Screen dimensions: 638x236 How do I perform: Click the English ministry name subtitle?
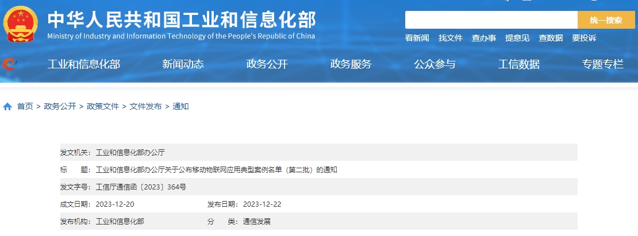(181, 36)
